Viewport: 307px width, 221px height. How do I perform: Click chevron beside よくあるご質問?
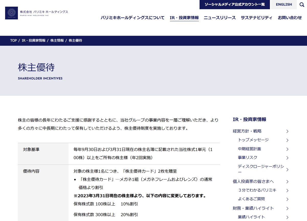[x=287, y=199]
